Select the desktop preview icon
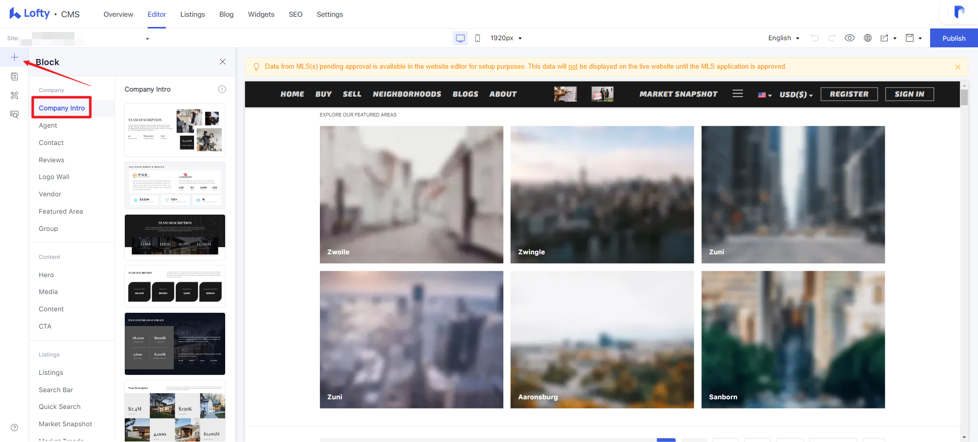Image resolution: width=978 pixels, height=442 pixels. (x=460, y=38)
